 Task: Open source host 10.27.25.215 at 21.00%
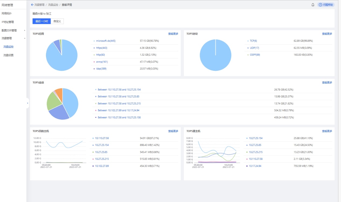tap(256, 152)
